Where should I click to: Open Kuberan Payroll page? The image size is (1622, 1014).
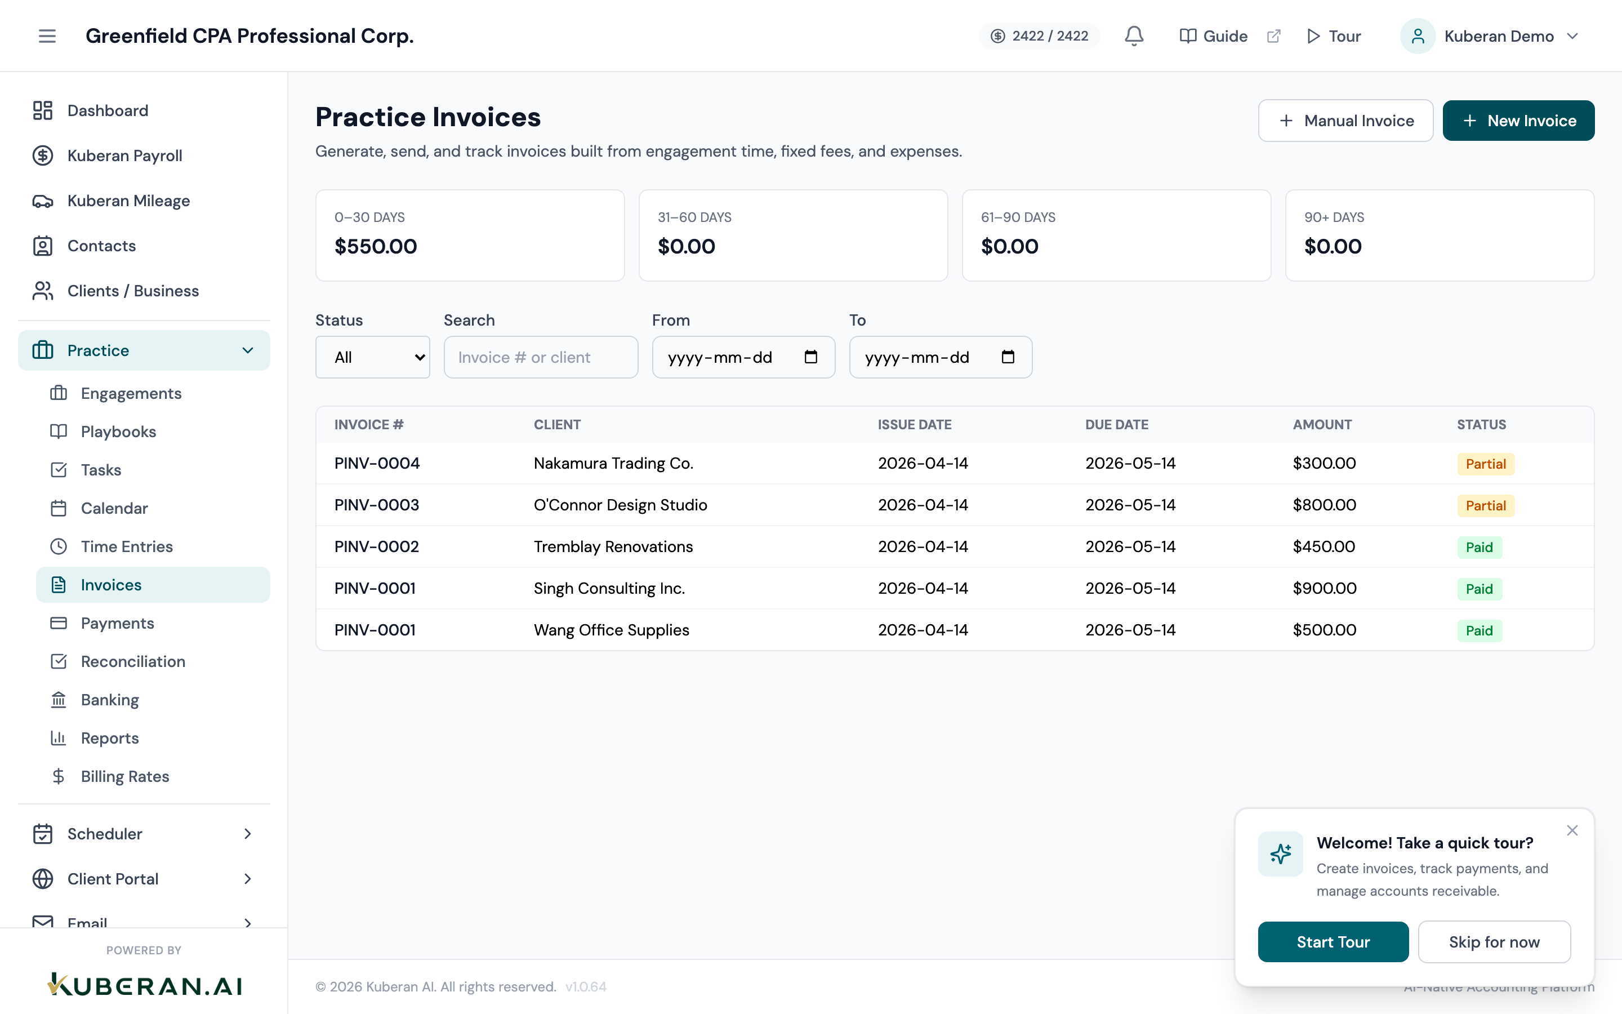(x=144, y=155)
